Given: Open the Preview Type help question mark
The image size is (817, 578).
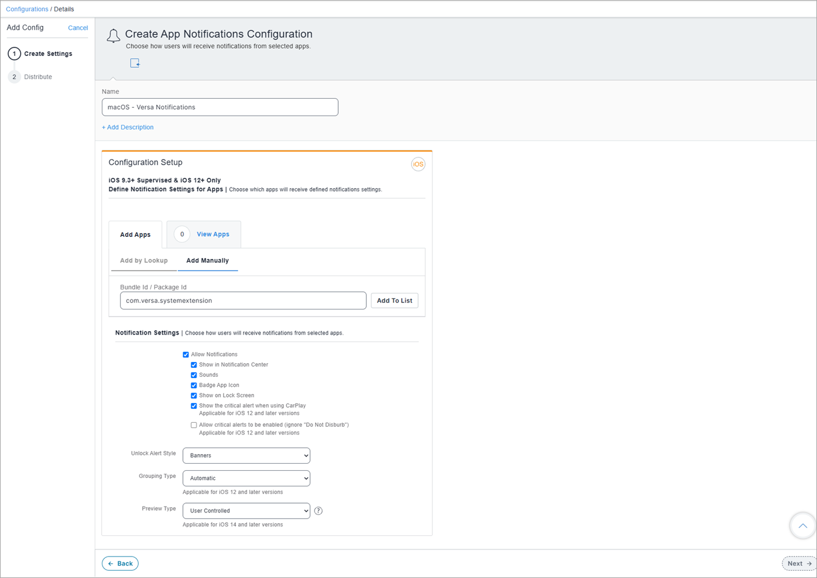Looking at the screenshot, I should tap(319, 511).
